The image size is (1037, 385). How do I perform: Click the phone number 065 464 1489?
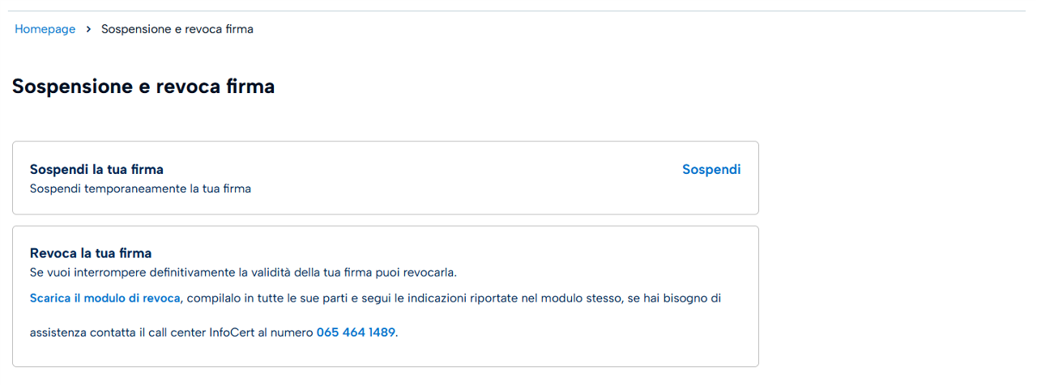[x=356, y=332]
